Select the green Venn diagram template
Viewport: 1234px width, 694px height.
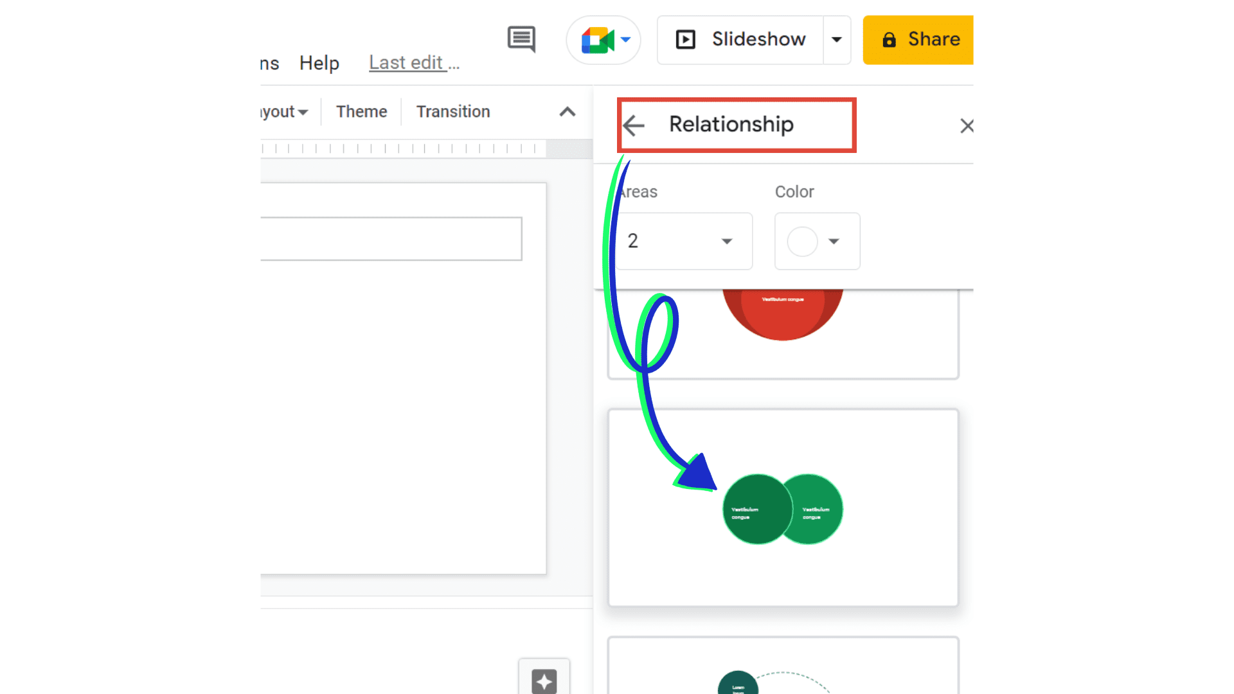783,508
